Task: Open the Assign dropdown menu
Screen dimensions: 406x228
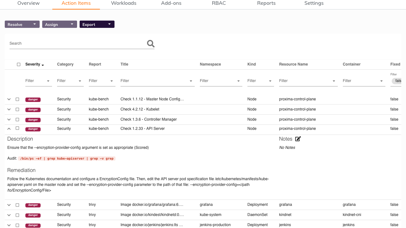Action: click(x=60, y=24)
